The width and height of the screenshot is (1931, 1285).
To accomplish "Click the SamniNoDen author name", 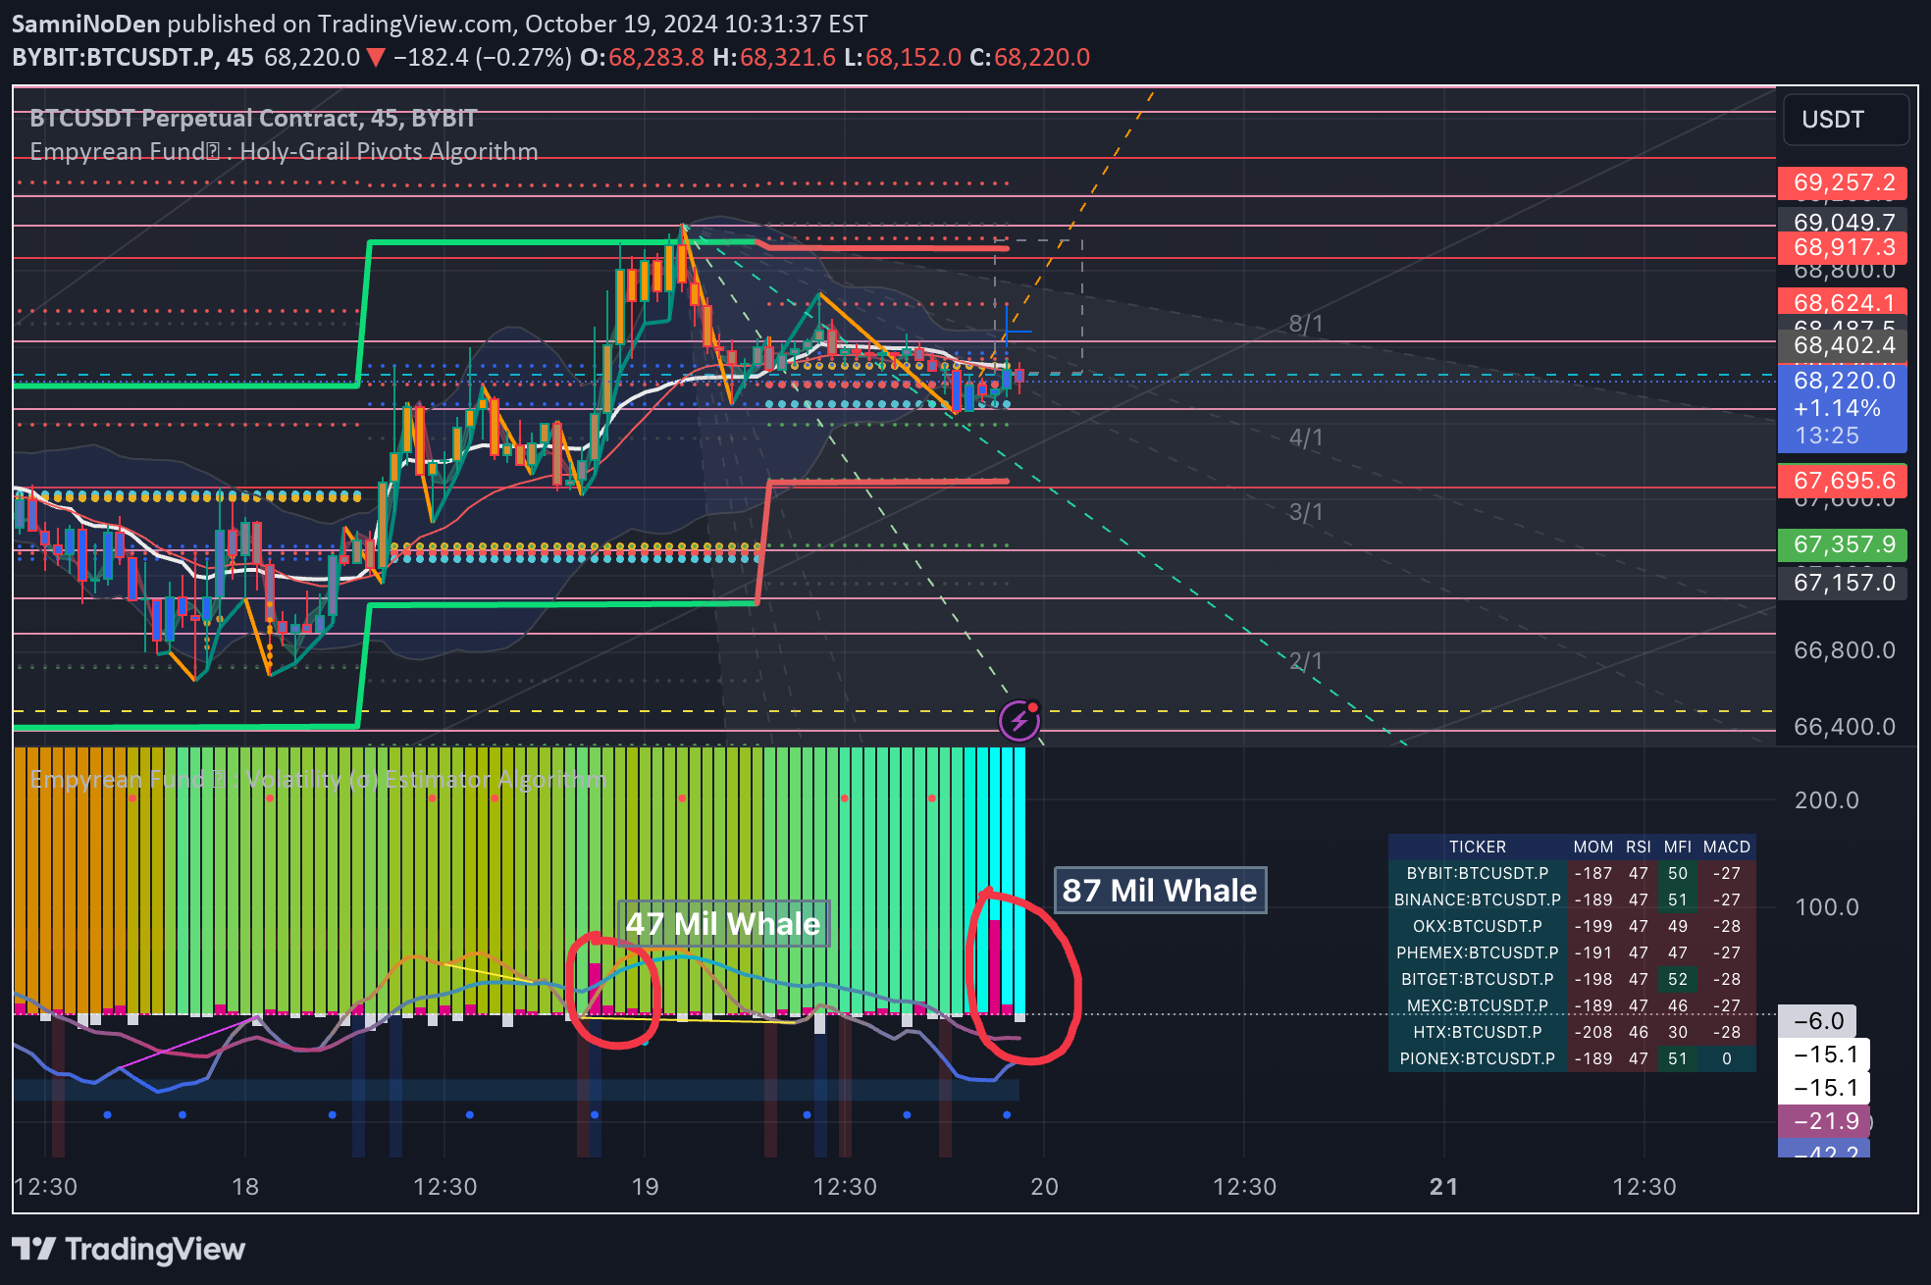I will [x=85, y=24].
